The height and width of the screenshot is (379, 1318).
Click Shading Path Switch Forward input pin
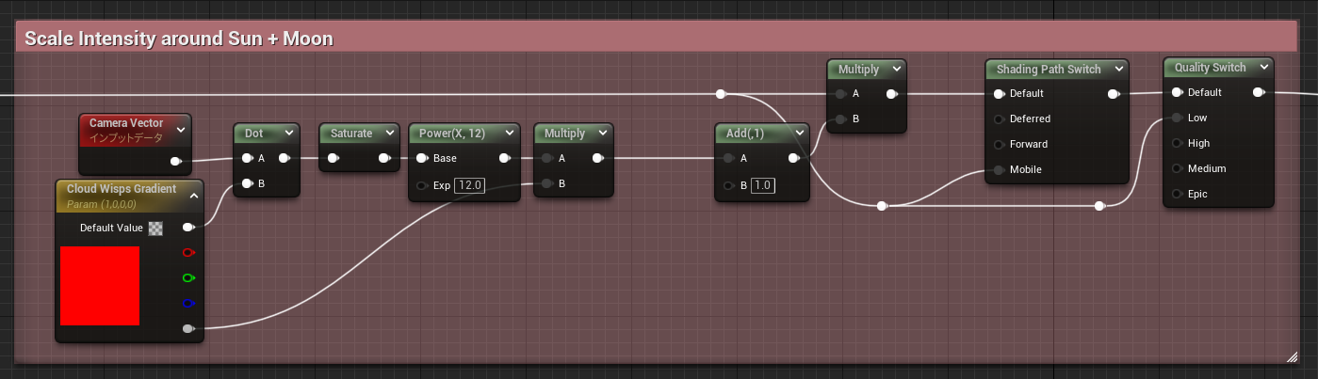click(999, 144)
